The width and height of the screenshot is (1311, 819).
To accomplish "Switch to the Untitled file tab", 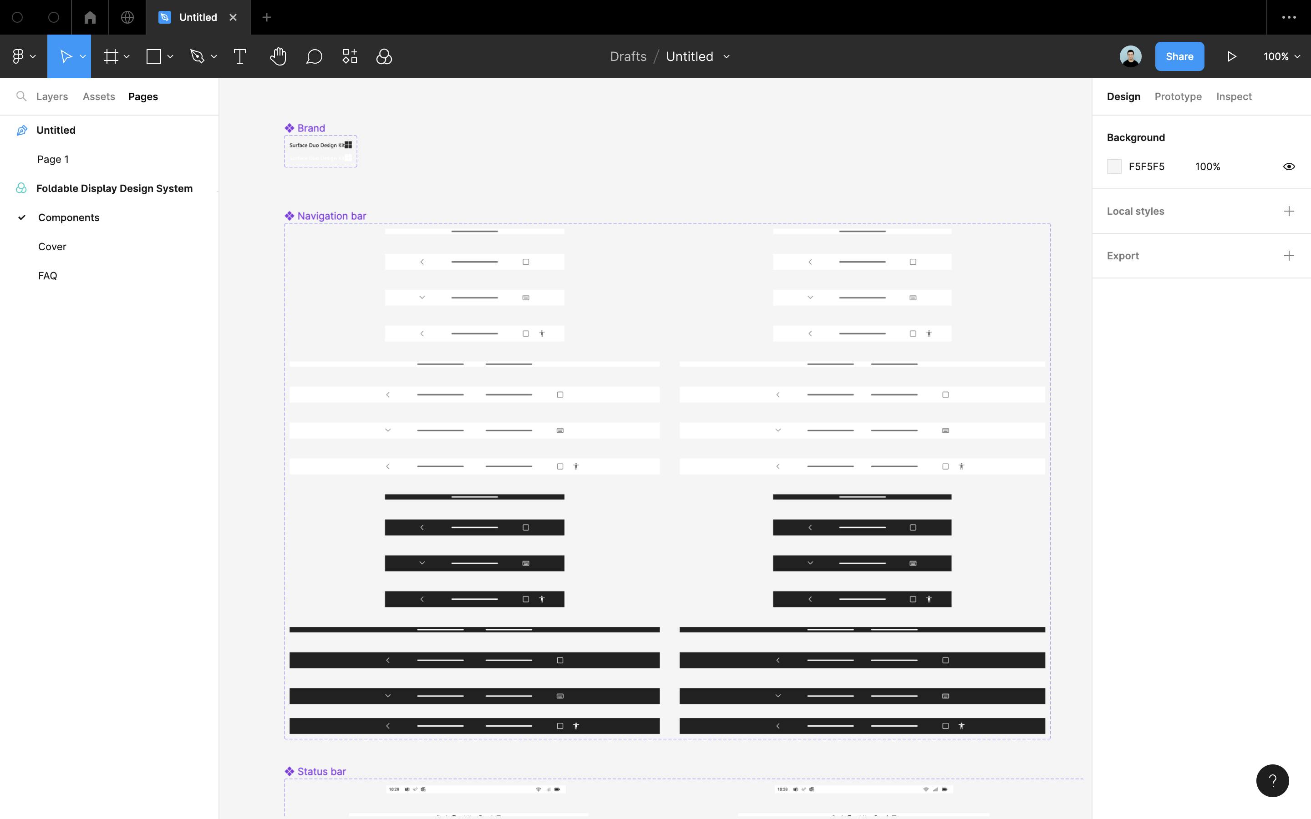I will coord(198,17).
